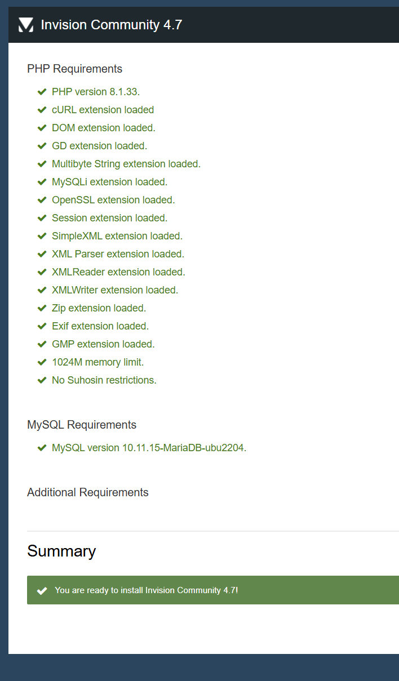
Task: Click checkmark next to cURL extension loaded
Action: 42,110
